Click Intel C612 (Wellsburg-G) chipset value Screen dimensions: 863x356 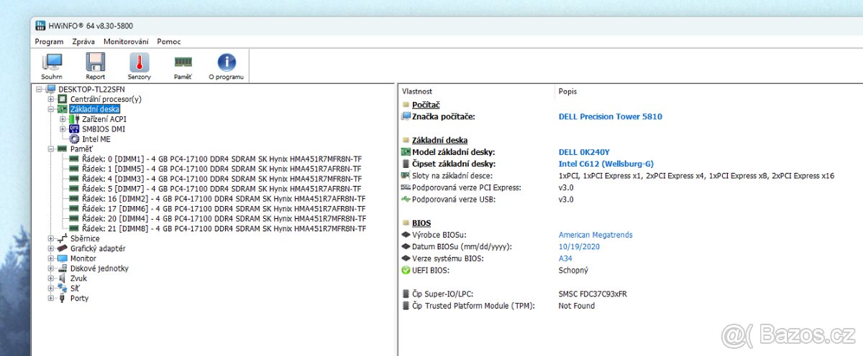coord(606,164)
